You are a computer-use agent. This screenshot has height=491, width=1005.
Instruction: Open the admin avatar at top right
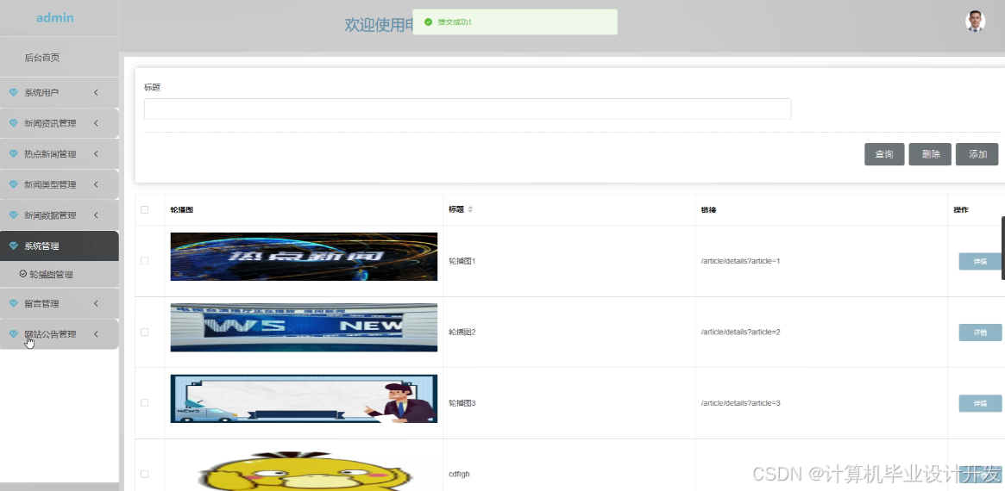(x=975, y=22)
